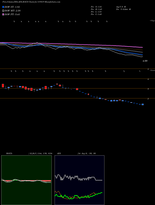Click the ADX panel heading

coord(59,153)
